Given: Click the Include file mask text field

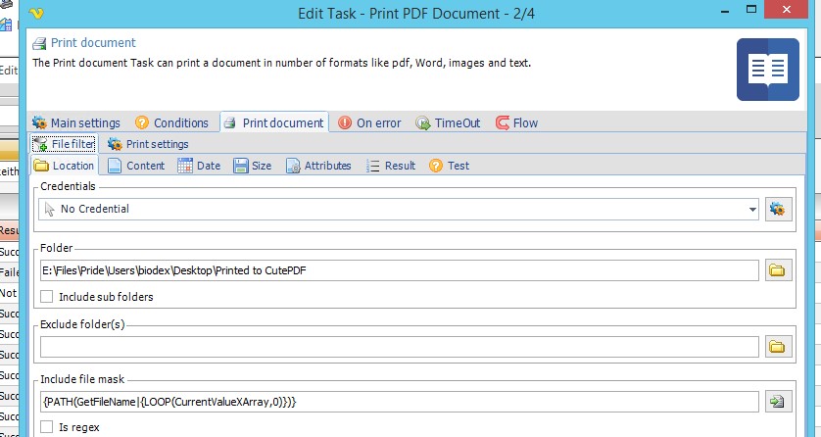Looking at the screenshot, I should [399, 402].
